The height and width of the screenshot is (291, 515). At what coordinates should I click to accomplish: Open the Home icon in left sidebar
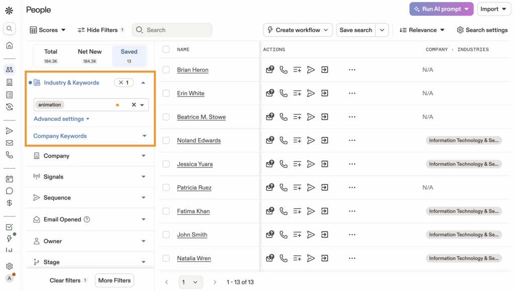pyautogui.click(x=9, y=45)
